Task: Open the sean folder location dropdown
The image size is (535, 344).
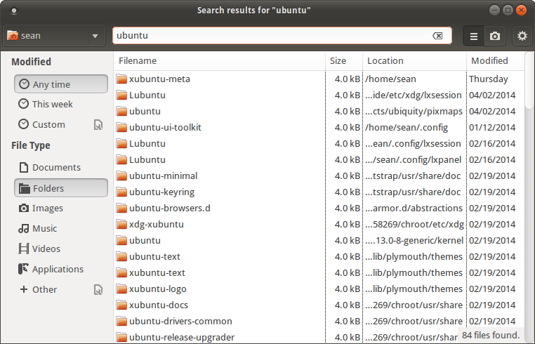Action: click(x=53, y=36)
